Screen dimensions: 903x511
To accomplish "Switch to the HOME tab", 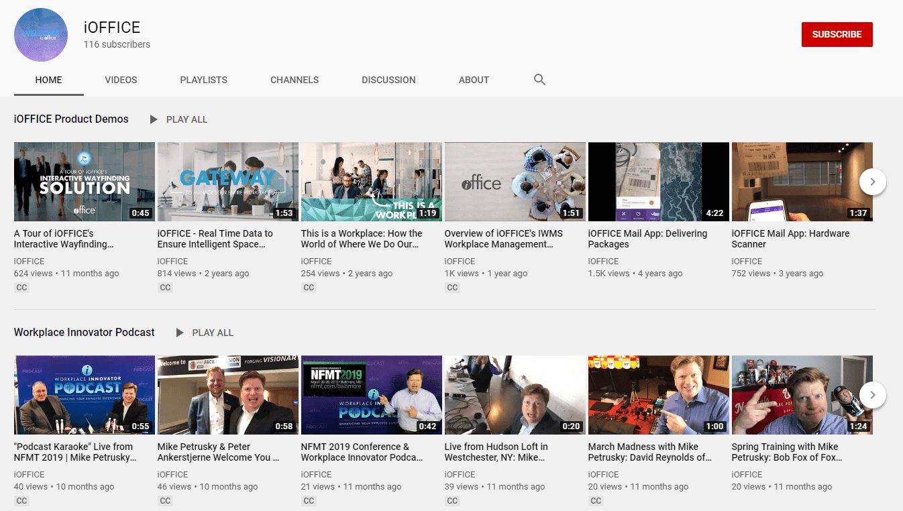I will [x=49, y=80].
